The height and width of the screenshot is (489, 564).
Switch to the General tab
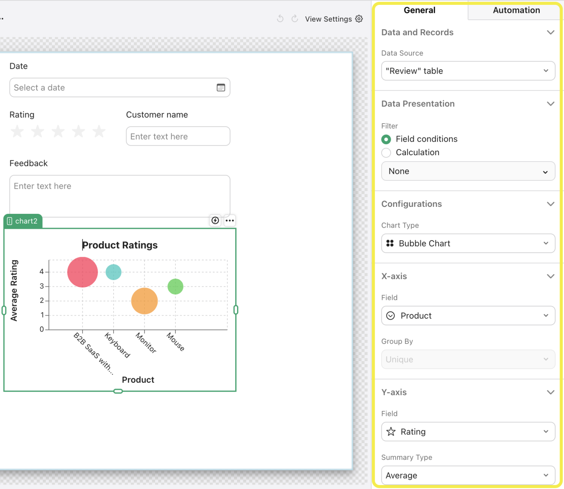[x=419, y=10]
